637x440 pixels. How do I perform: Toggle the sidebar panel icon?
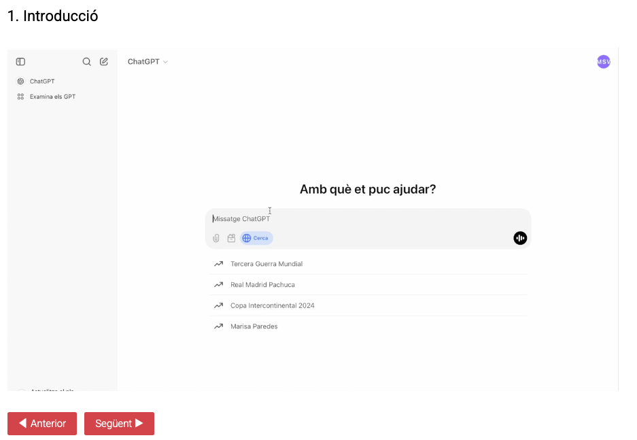click(x=20, y=62)
